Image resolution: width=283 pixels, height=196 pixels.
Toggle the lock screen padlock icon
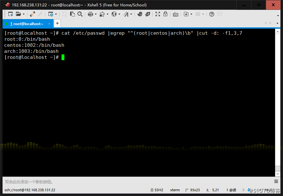pos(165,14)
